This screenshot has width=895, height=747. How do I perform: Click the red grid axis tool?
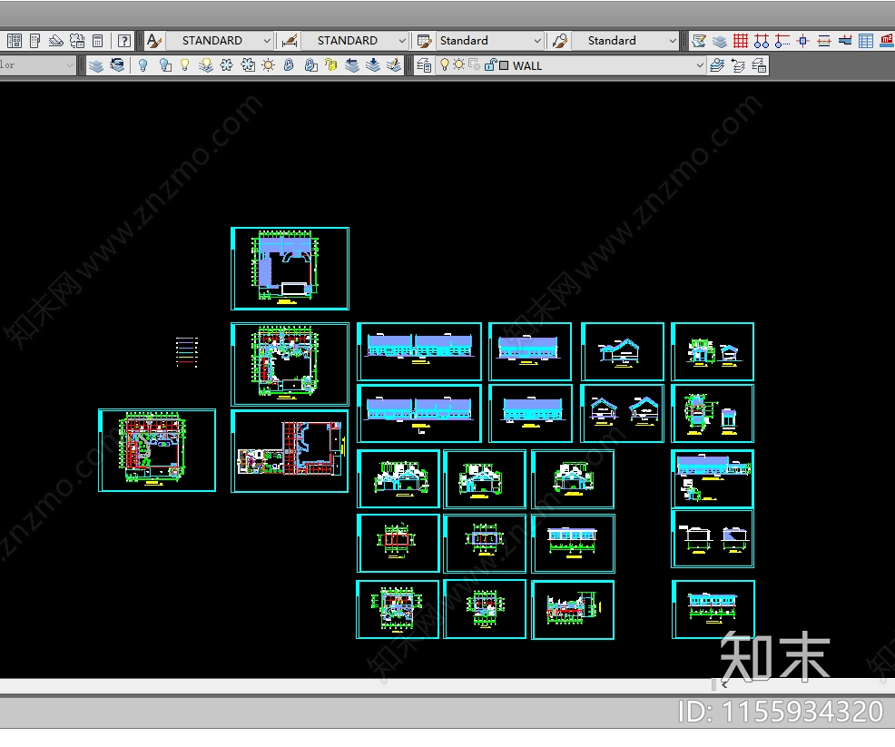click(741, 41)
